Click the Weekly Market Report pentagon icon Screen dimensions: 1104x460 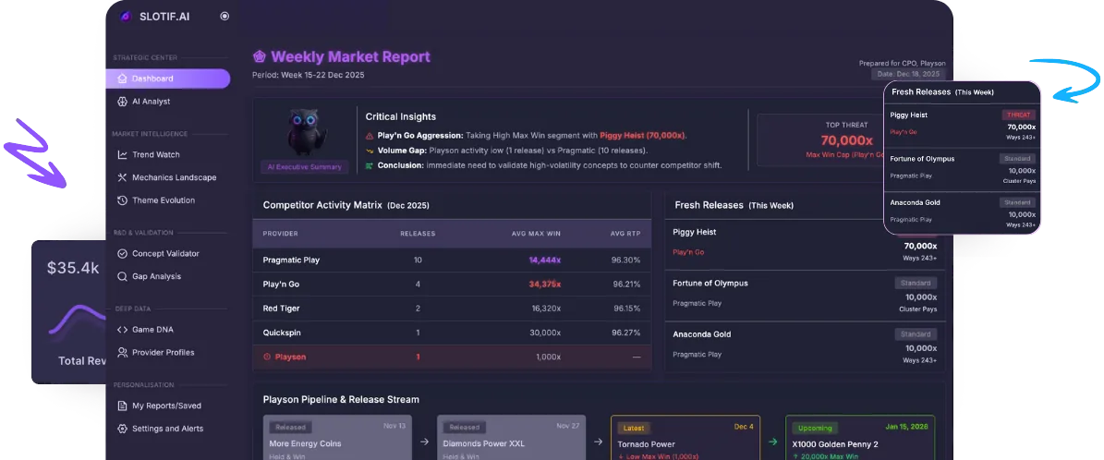click(259, 57)
